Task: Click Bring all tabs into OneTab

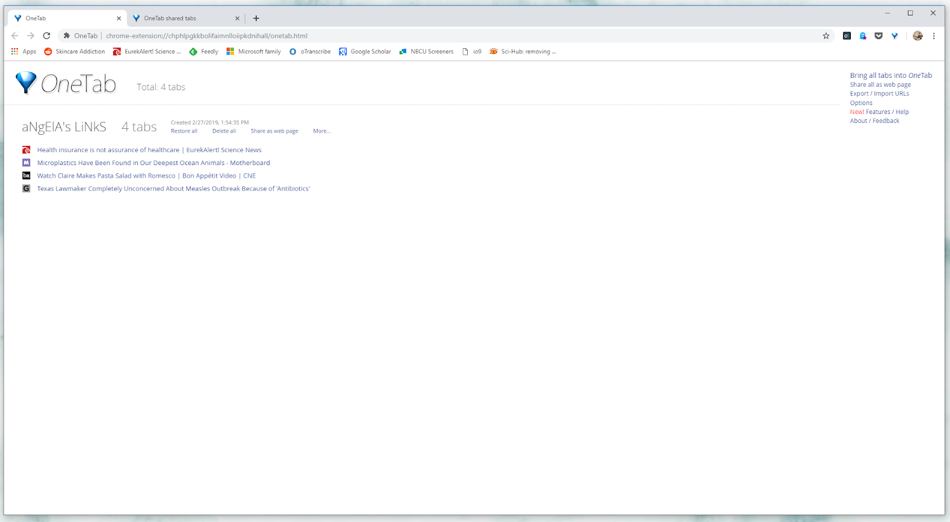Action: point(891,75)
